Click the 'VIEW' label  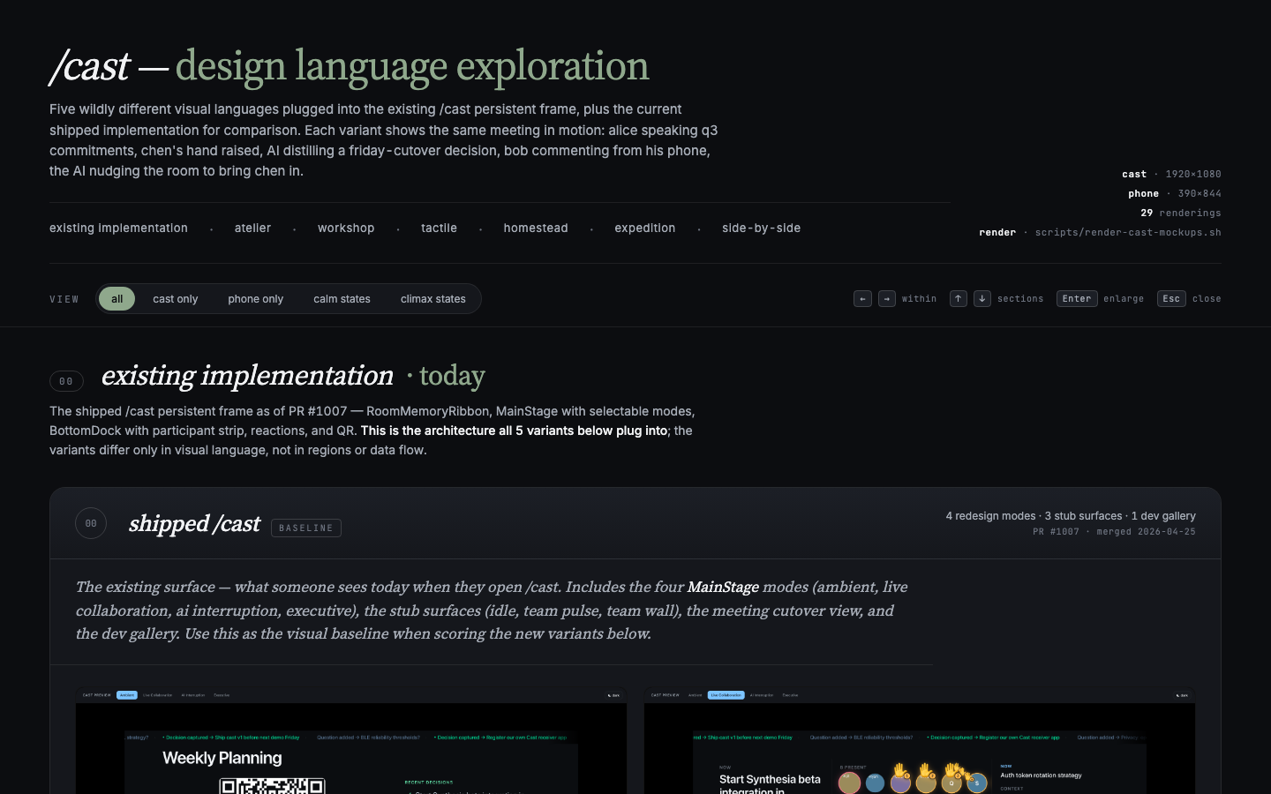pyautogui.click(x=64, y=299)
